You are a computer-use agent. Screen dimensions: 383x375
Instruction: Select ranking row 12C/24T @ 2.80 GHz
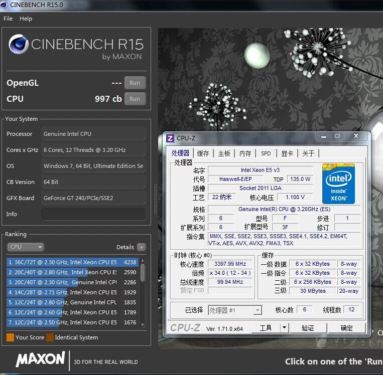pyautogui.click(x=72, y=302)
